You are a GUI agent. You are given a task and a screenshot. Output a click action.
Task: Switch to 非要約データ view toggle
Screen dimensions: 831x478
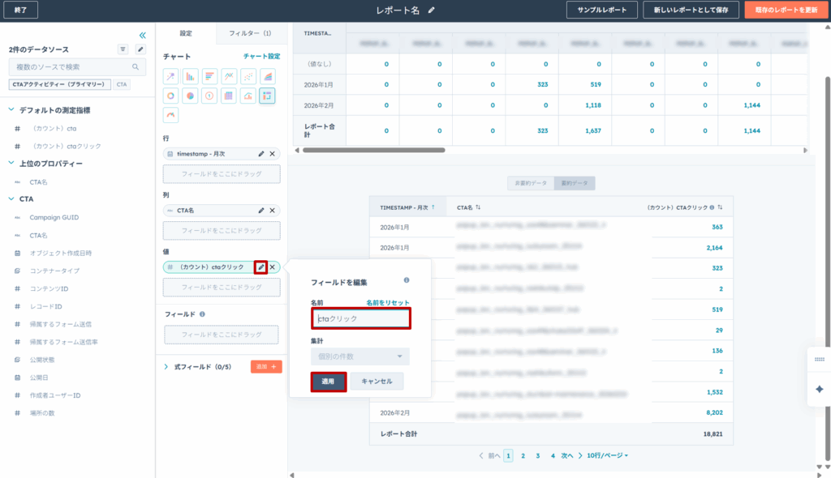528,183
